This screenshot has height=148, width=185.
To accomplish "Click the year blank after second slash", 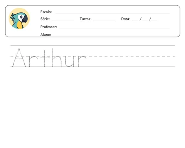I will tap(154, 20).
